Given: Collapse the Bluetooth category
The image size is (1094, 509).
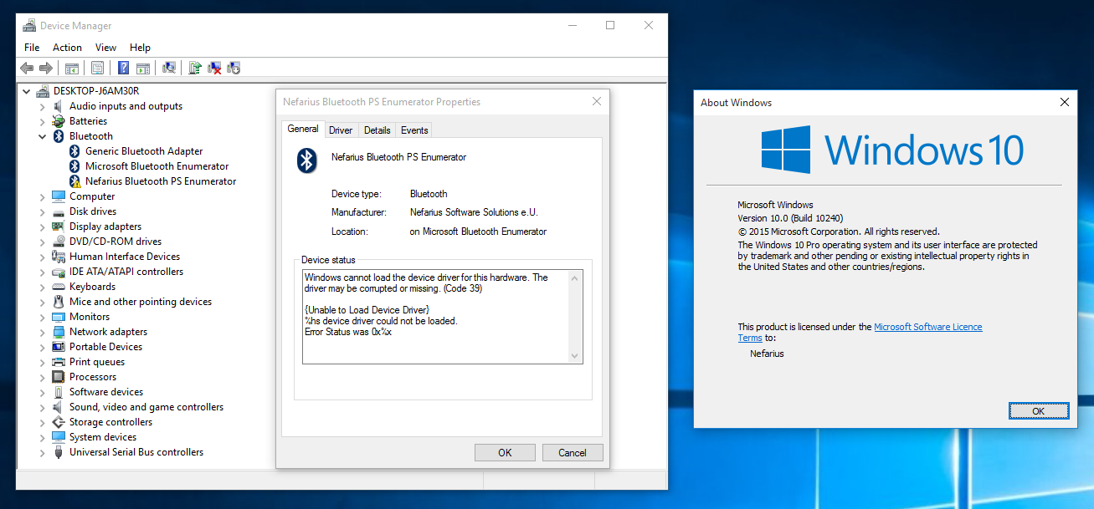Looking at the screenshot, I should point(43,136).
